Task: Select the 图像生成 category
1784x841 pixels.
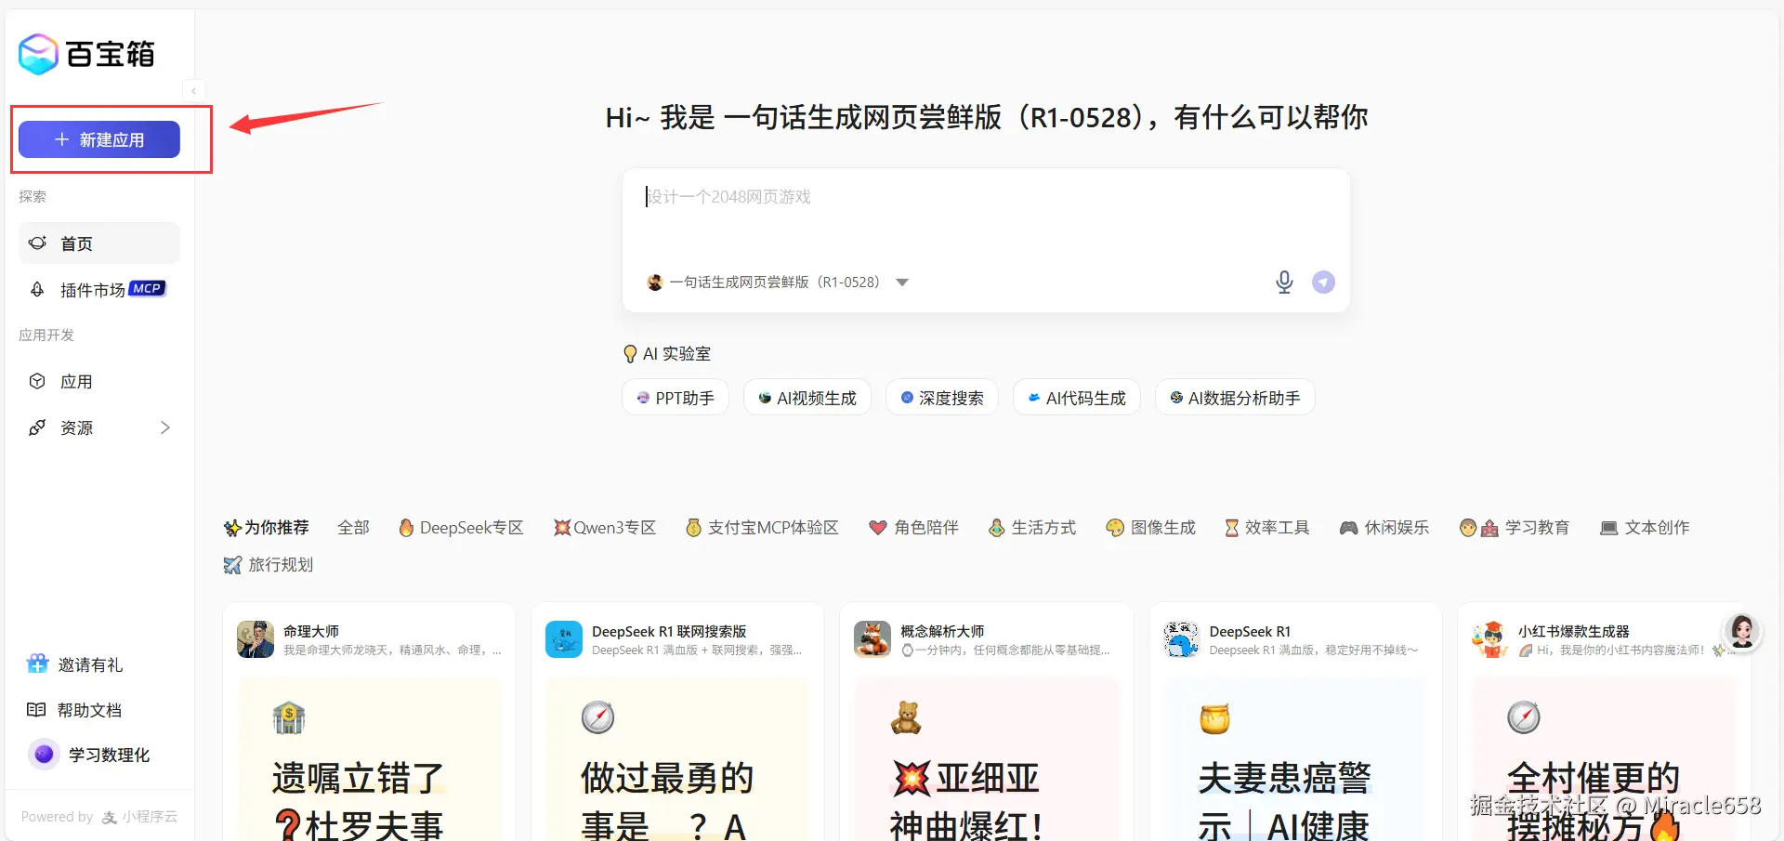Action: point(1150,527)
